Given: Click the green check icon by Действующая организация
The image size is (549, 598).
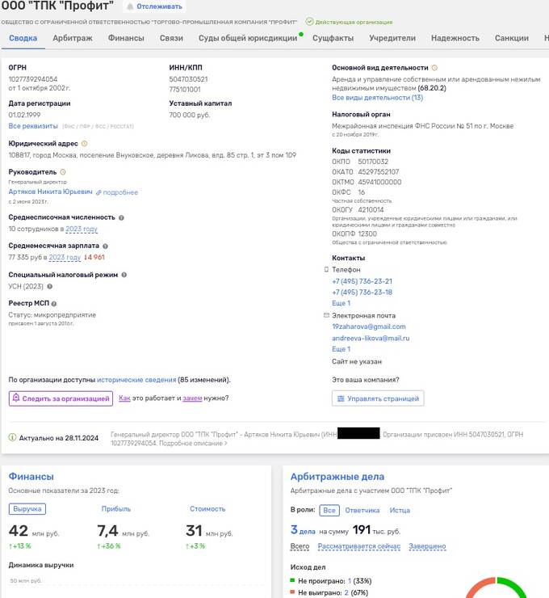Looking at the screenshot, I should [309, 21].
